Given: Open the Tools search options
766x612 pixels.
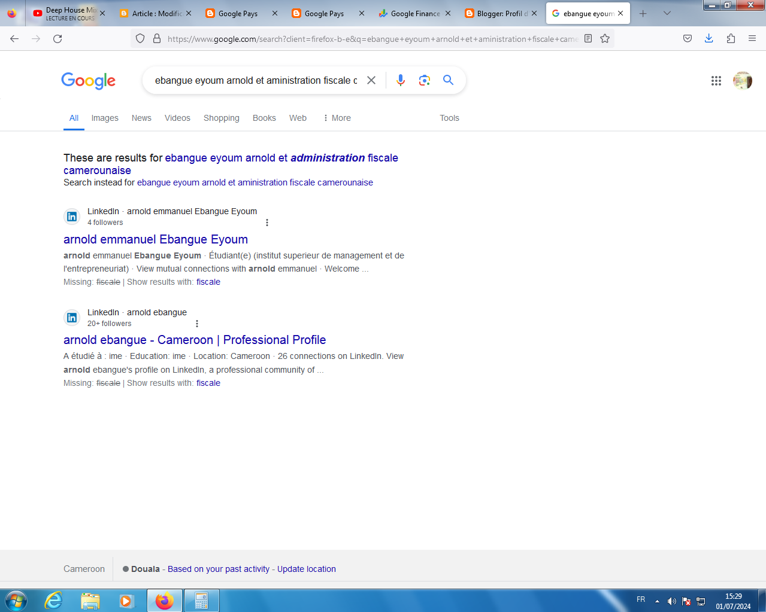Looking at the screenshot, I should (x=449, y=118).
